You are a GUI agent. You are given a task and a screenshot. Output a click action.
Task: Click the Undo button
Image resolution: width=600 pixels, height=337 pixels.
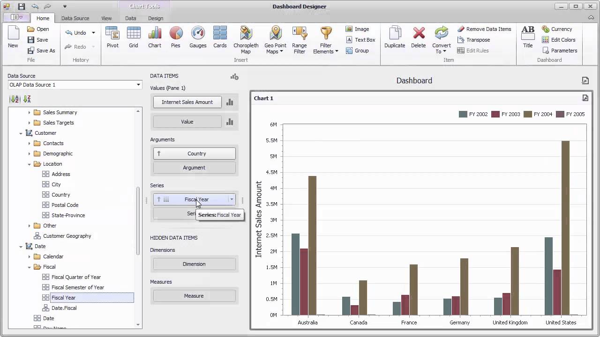tap(75, 33)
